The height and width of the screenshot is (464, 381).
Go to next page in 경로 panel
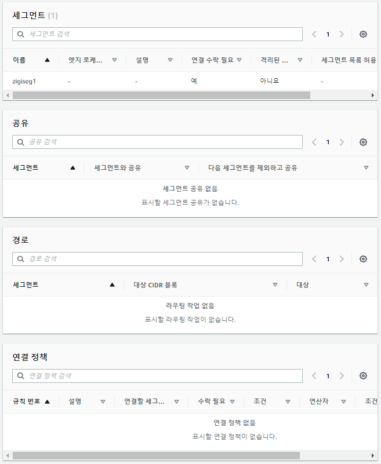coord(342,259)
